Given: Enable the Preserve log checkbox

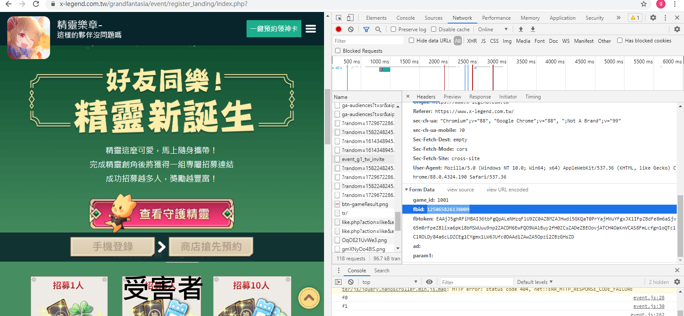Looking at the screenshot, I should point(393,29).
